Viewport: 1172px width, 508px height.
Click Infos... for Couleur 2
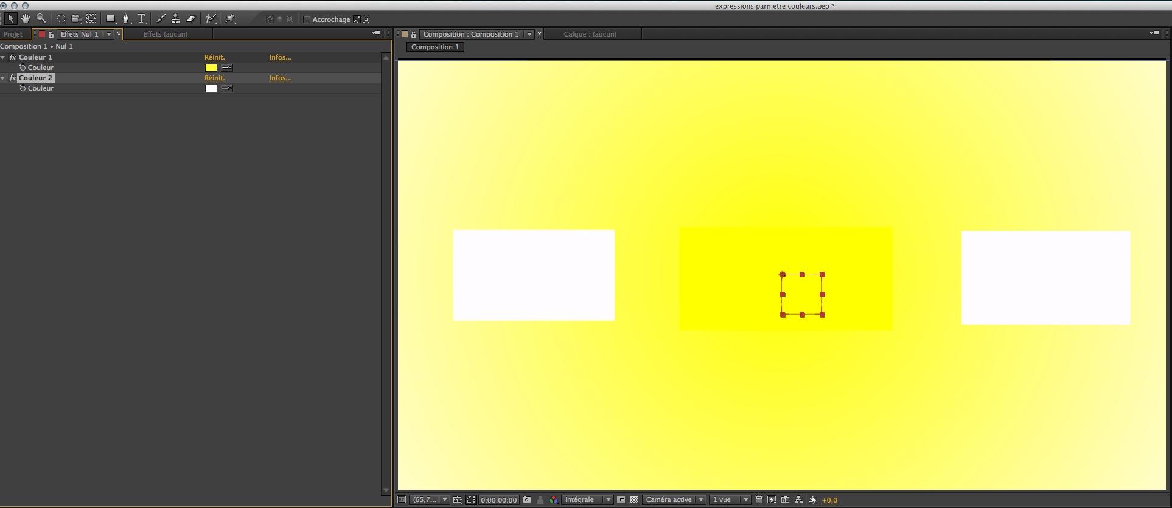[281, 78]
